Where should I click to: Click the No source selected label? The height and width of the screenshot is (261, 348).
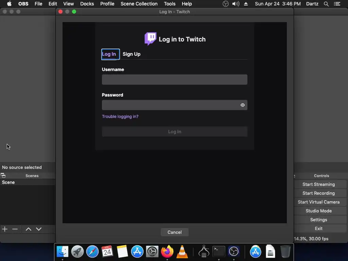point(22,167)
